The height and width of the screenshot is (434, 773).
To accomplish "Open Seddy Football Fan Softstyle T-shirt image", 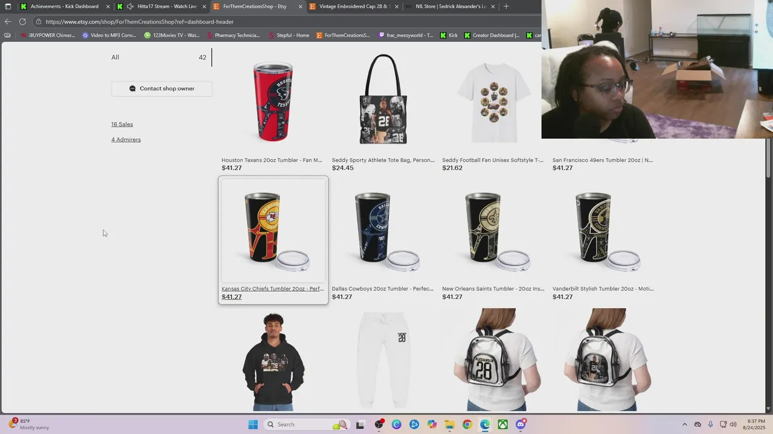I will [x=493, y=101].
